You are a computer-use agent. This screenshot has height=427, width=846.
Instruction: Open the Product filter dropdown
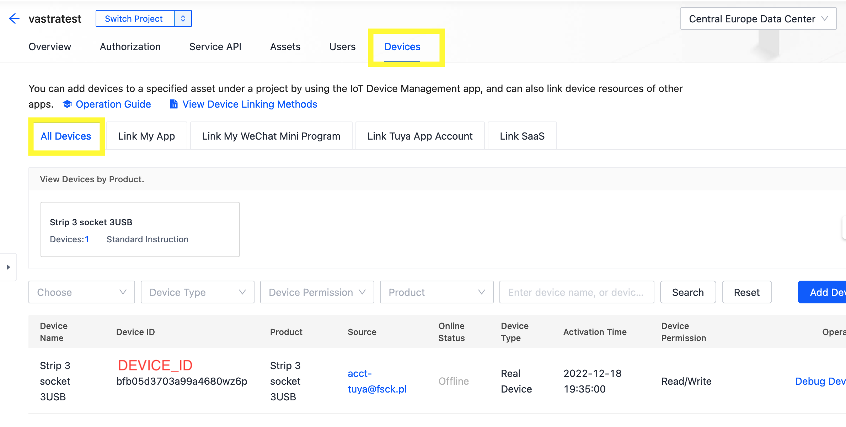click(437, 292)
